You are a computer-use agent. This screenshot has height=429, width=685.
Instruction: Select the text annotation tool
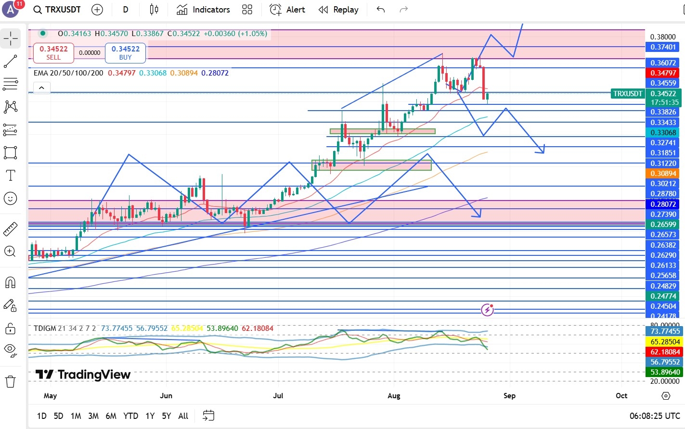click(x=11, y=176)
